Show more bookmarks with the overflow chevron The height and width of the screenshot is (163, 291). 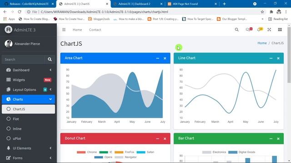pyautogui.click(x=262, y=19)
